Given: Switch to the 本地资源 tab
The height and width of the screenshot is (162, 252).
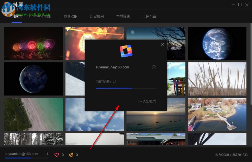Looking at the screenshot, I should click(123, 16).
